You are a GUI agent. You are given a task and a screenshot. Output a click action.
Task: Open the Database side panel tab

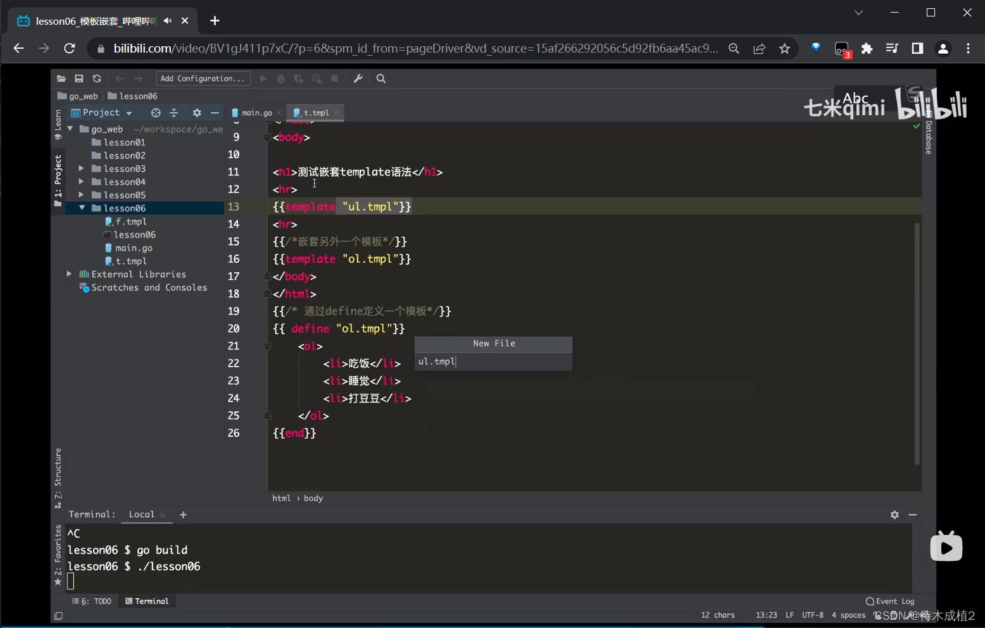point(929,132)
